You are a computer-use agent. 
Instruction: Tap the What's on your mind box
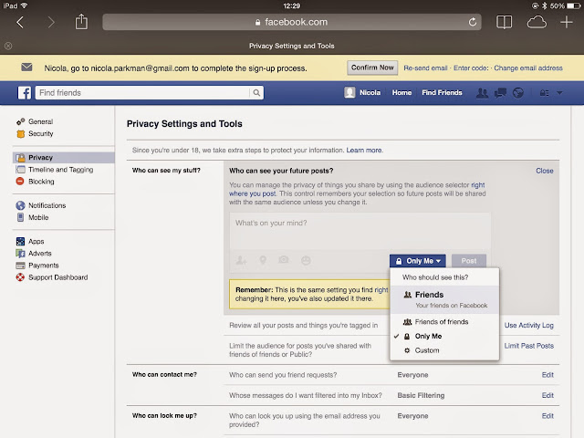[360, 231]
